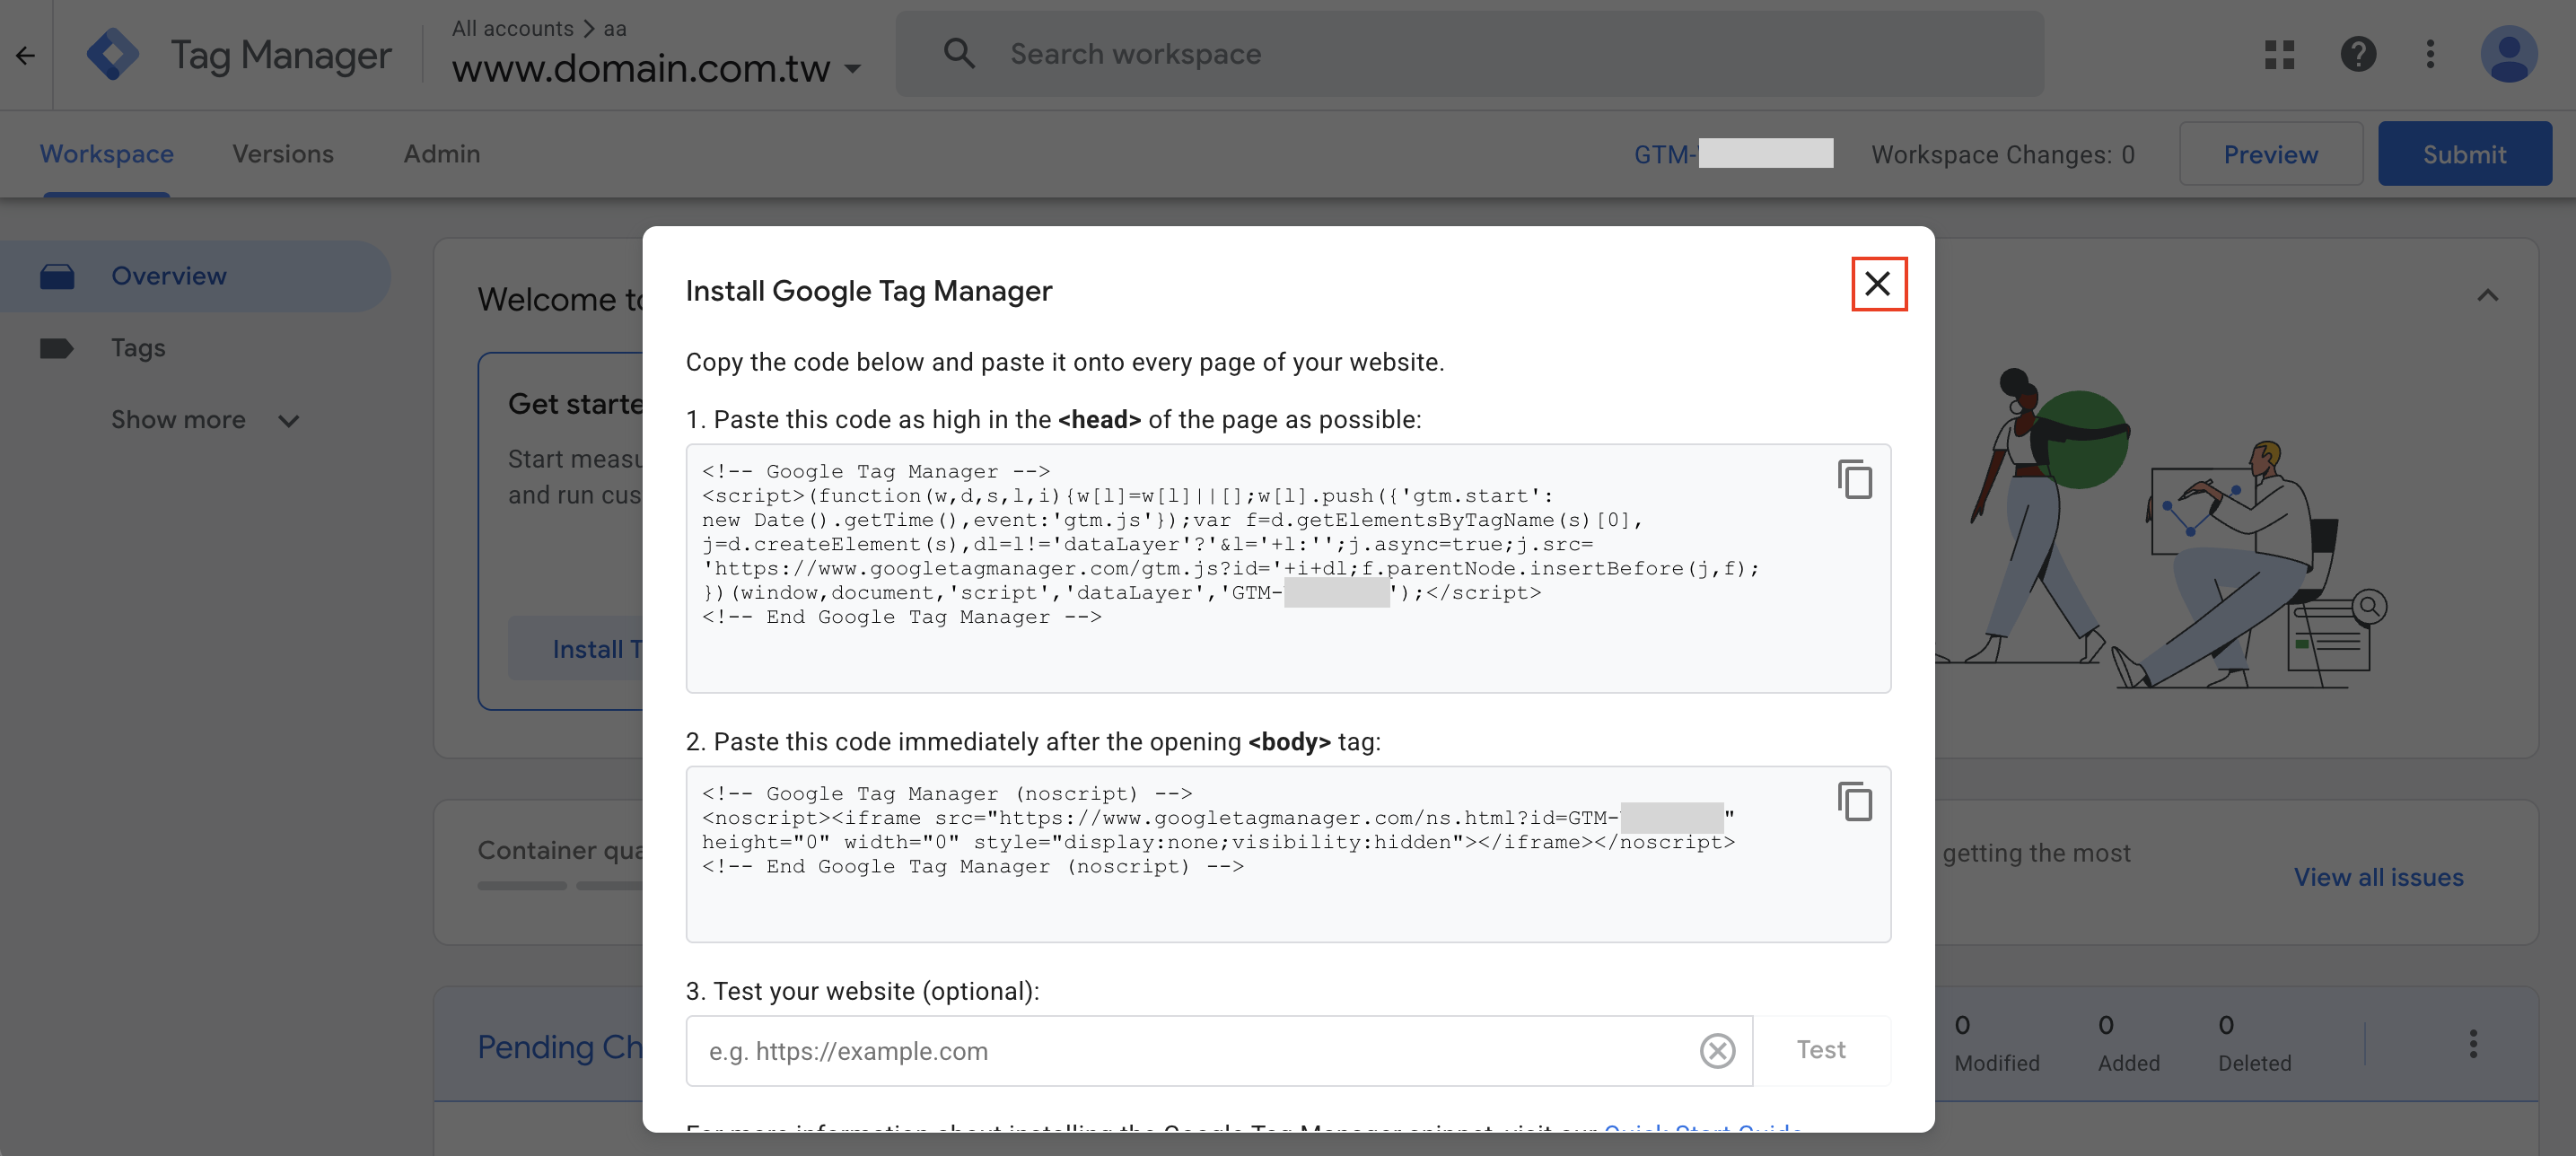Click the 'Install Google Tag Manager' title
The height and width of the screenshot is (1156, 2576).
(x=868, y=291)
